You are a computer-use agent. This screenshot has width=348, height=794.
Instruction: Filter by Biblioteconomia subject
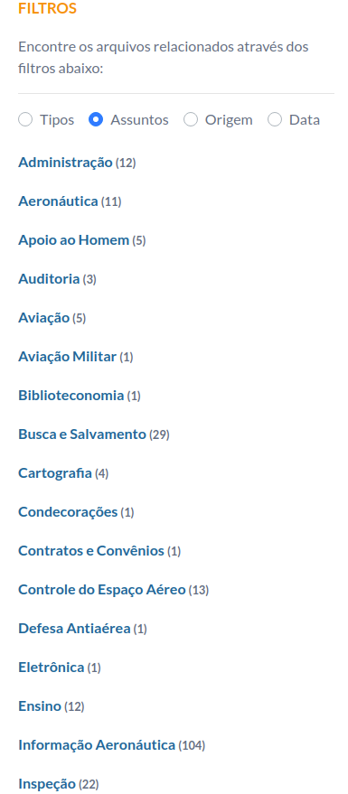(x=71, y=396)
